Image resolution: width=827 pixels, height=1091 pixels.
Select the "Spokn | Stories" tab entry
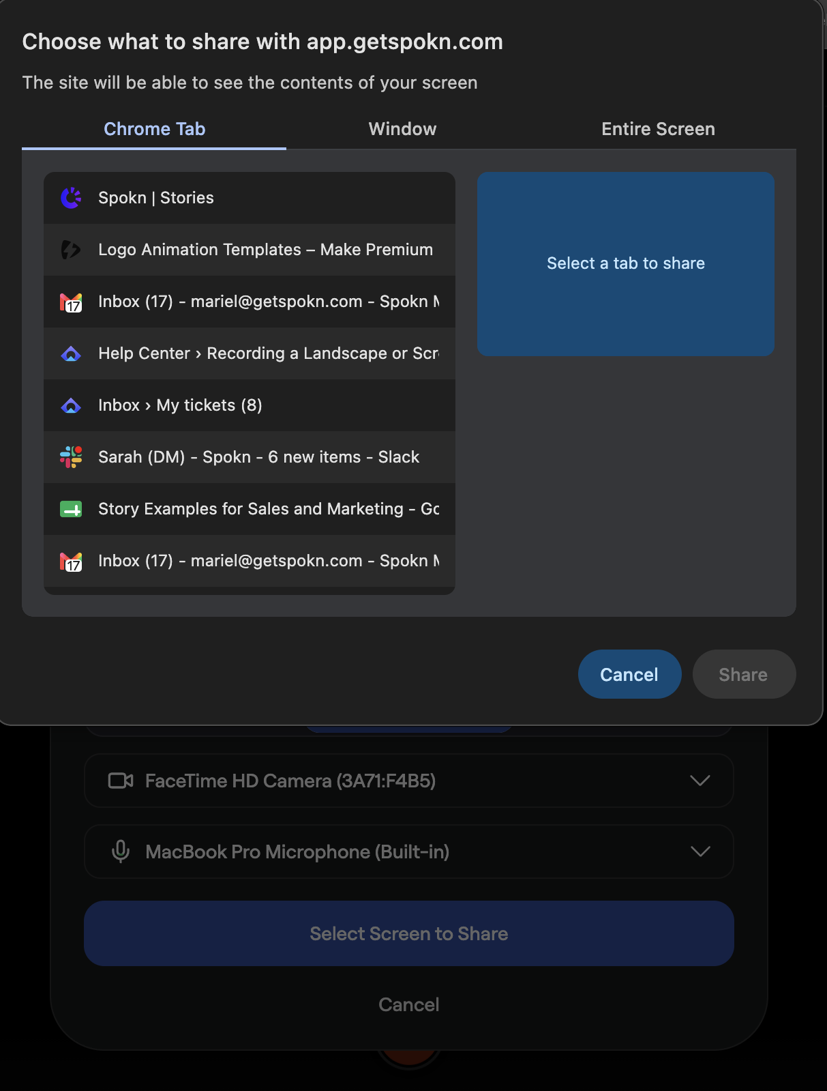(x=250, y=198)
